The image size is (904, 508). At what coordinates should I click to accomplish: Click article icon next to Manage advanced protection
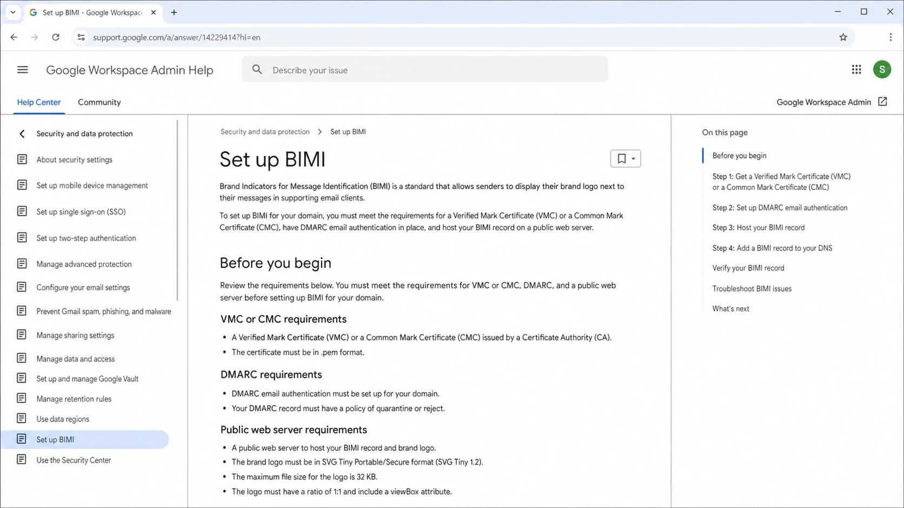[22, 263]
